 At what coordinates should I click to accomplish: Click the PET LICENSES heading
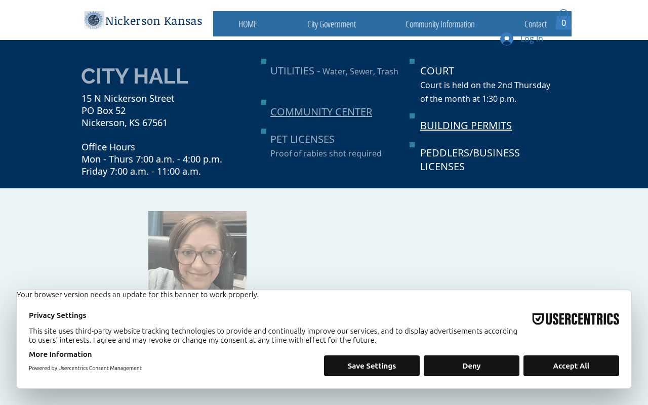coord(302,139)
